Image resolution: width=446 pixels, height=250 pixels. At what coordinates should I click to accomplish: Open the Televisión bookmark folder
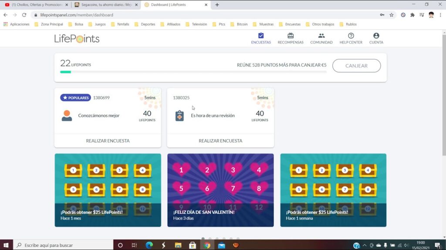(196, 24)
